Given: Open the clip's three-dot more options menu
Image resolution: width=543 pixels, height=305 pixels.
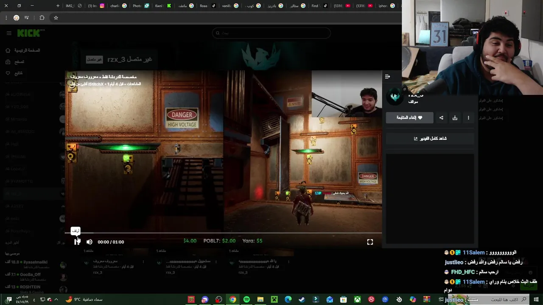Looking at the screenshot, I should tap(468, 118).
